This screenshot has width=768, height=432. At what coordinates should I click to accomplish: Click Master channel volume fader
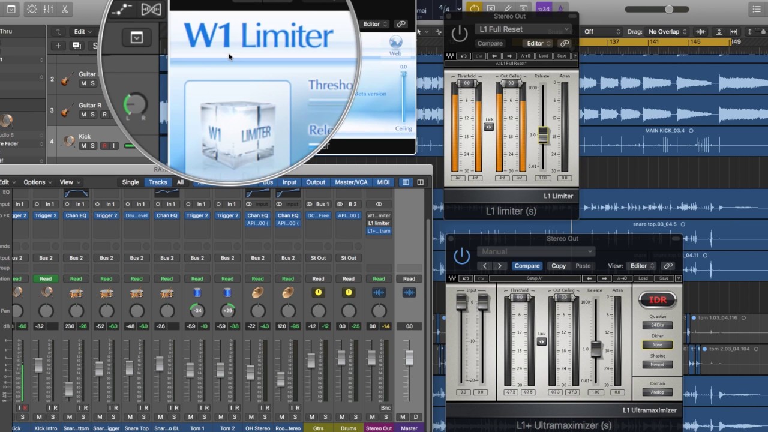click(x=409, y=358)
